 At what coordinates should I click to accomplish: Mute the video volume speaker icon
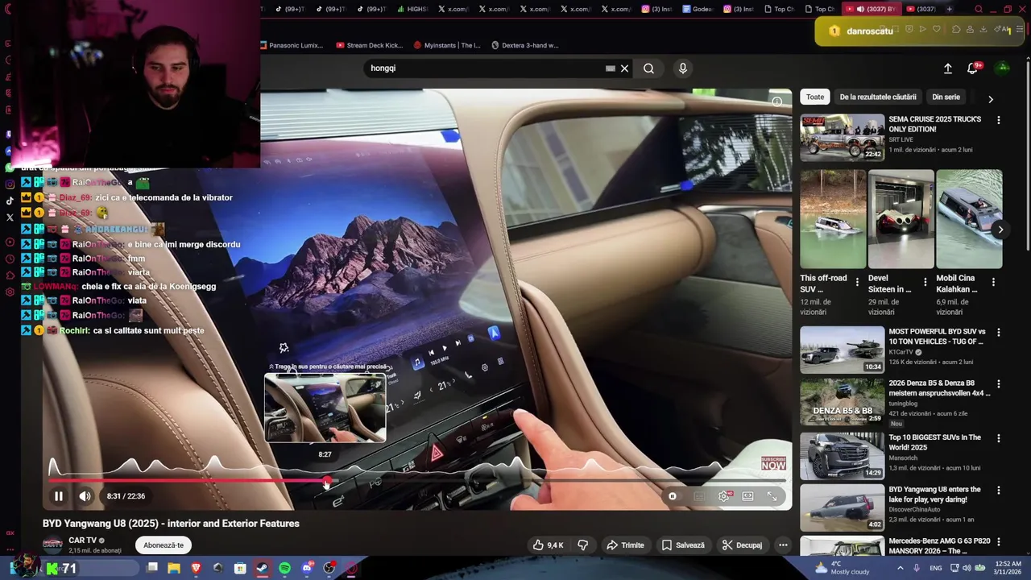coord(85,496)
